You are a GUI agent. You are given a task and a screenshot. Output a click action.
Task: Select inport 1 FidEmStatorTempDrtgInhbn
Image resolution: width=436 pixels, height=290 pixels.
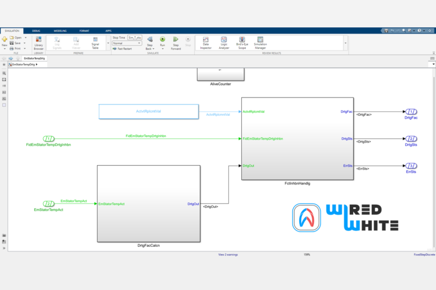pos(48,138)
